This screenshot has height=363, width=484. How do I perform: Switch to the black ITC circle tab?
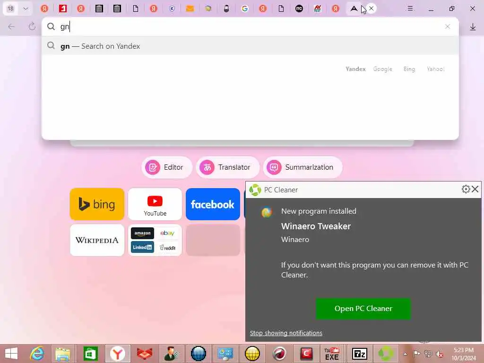[x=299, y=9]
